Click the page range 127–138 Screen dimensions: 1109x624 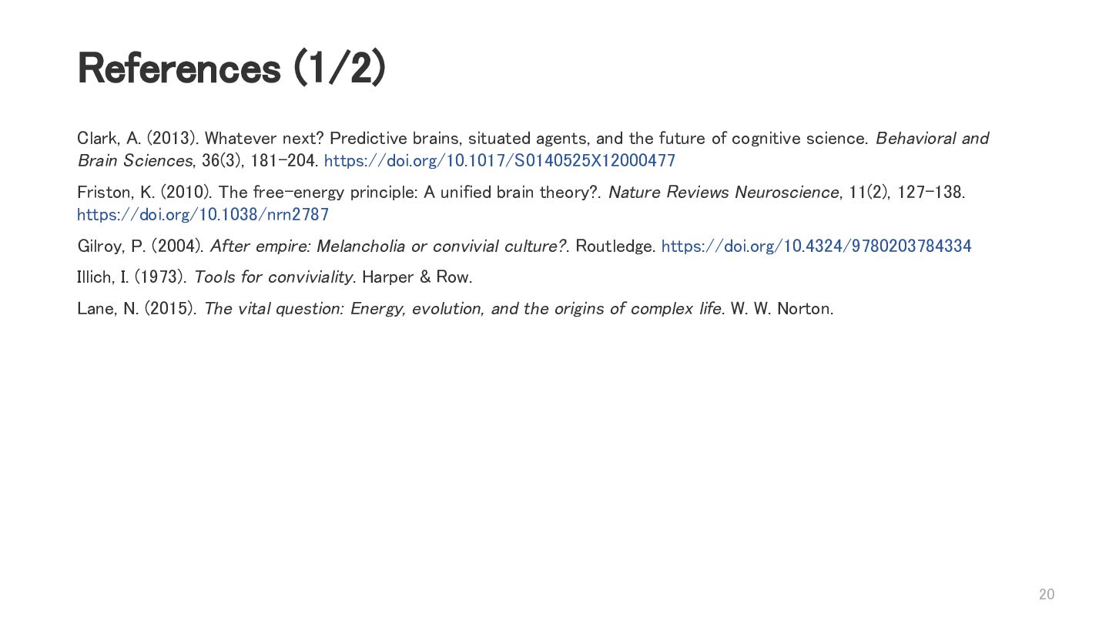pos(929,193)
